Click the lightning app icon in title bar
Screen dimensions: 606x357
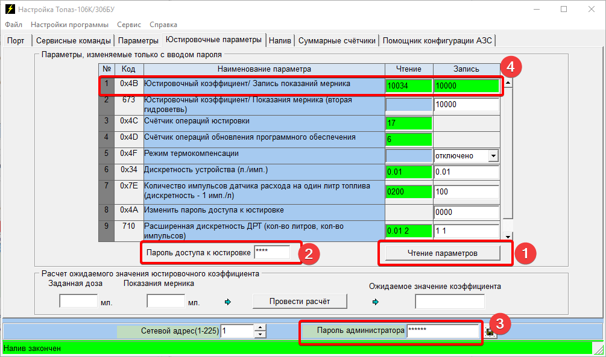[10, 9]
